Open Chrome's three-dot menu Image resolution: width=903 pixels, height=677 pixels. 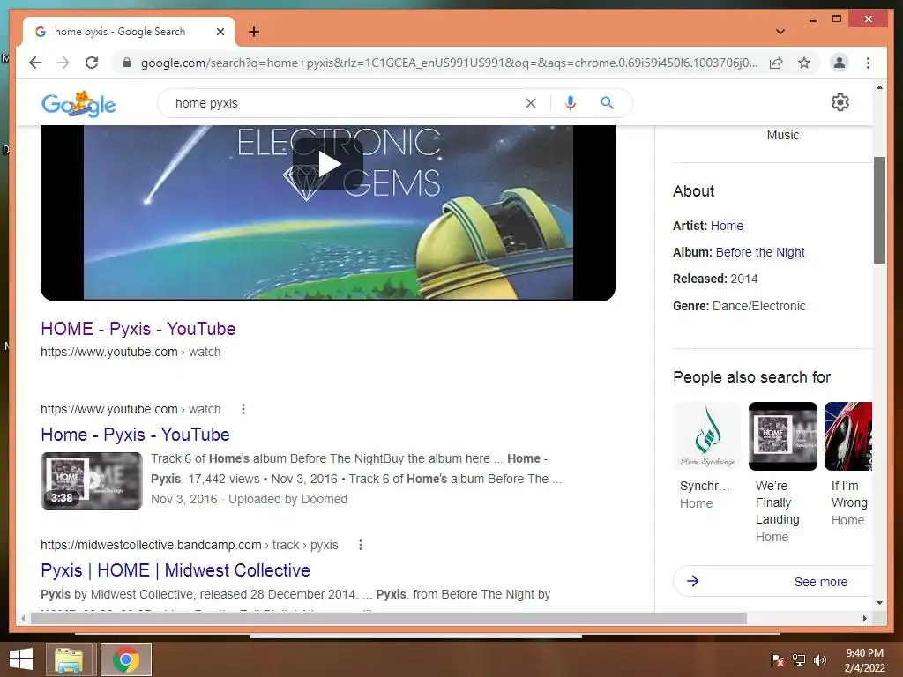(868, 63)
